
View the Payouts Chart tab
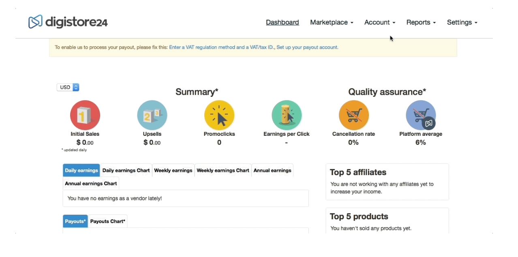tap(108, 221)
